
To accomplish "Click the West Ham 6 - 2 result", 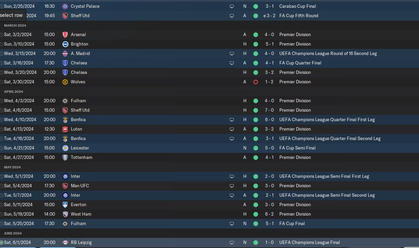I will pos(270,214).
